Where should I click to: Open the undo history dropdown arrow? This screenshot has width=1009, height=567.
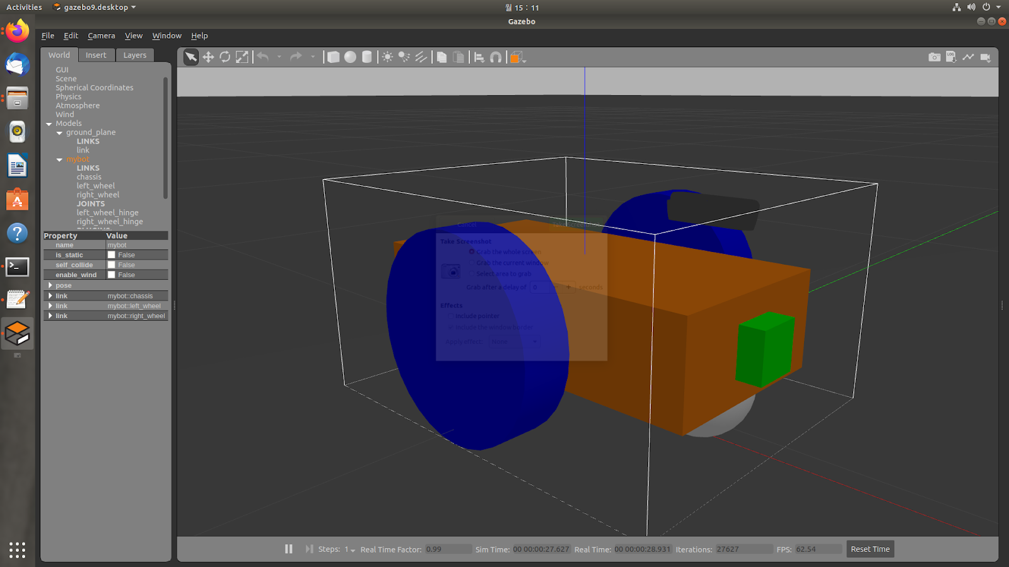click(x=279, y=57)
